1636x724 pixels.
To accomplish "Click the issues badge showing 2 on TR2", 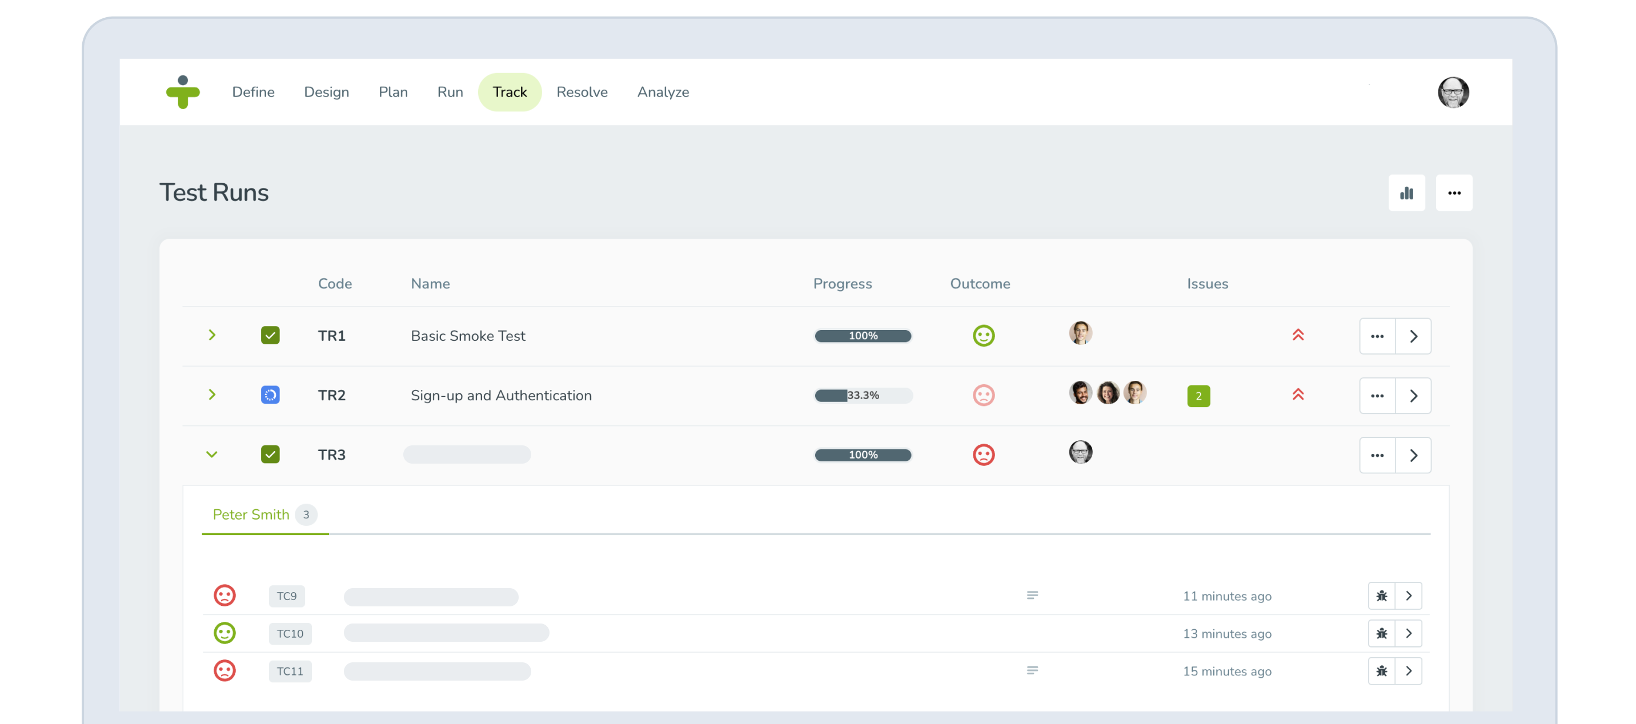I will [x=1198, y=395].
